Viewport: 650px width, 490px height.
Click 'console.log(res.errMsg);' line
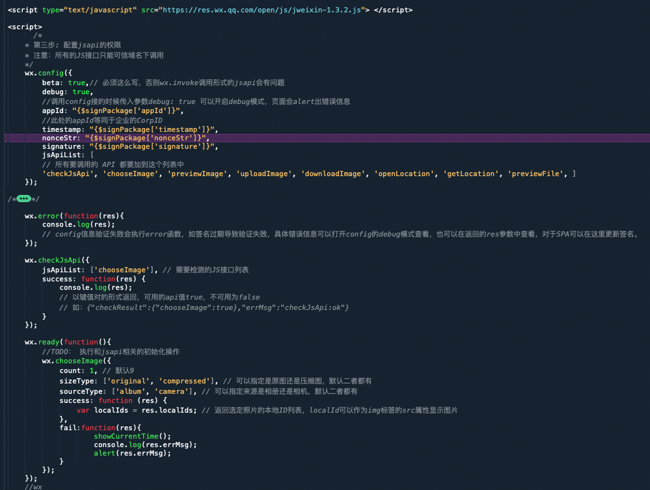pyautogui.click(x=146, y=445)
